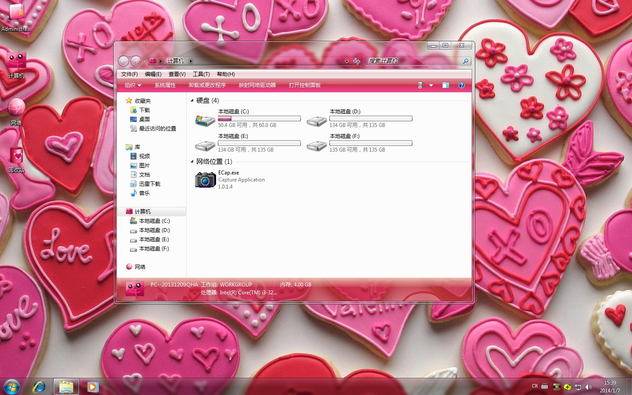
Task: Select local disk F: drive icon
Action: [316, 145]
